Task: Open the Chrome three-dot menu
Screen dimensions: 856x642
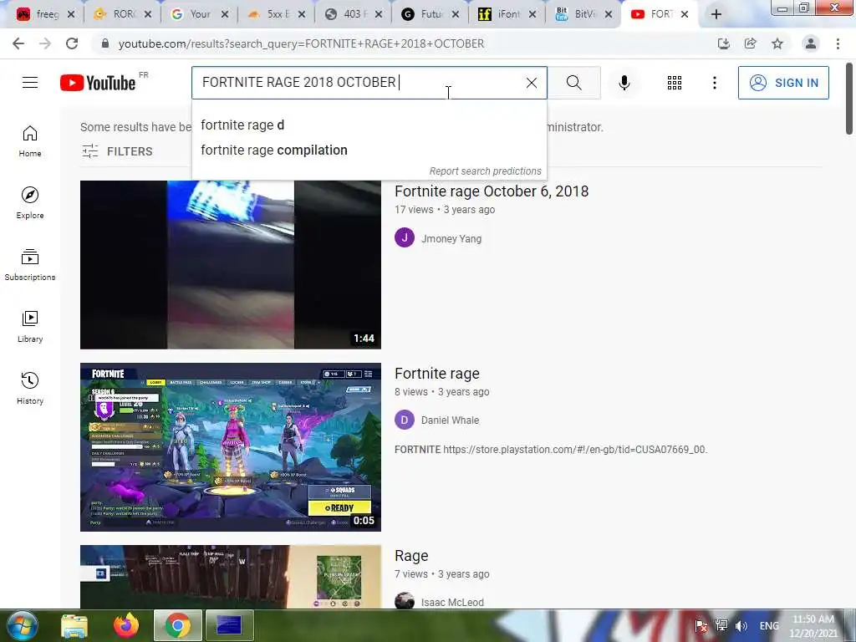Action: tap(838, 43)
